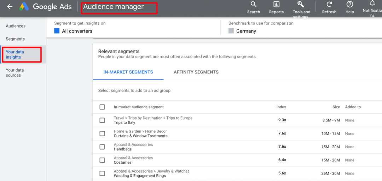Sort by the Index column header
The height and width of the screenshot is (181, 382).
[x=281, y=107]
